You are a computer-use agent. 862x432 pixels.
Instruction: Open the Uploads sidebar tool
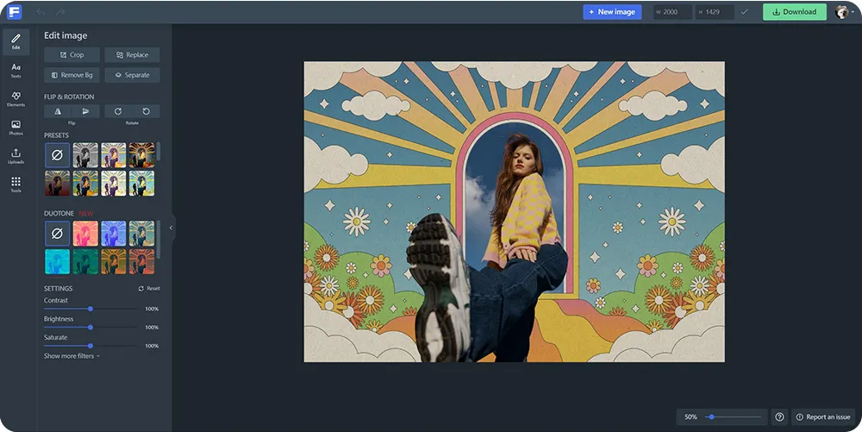(16, 156)
